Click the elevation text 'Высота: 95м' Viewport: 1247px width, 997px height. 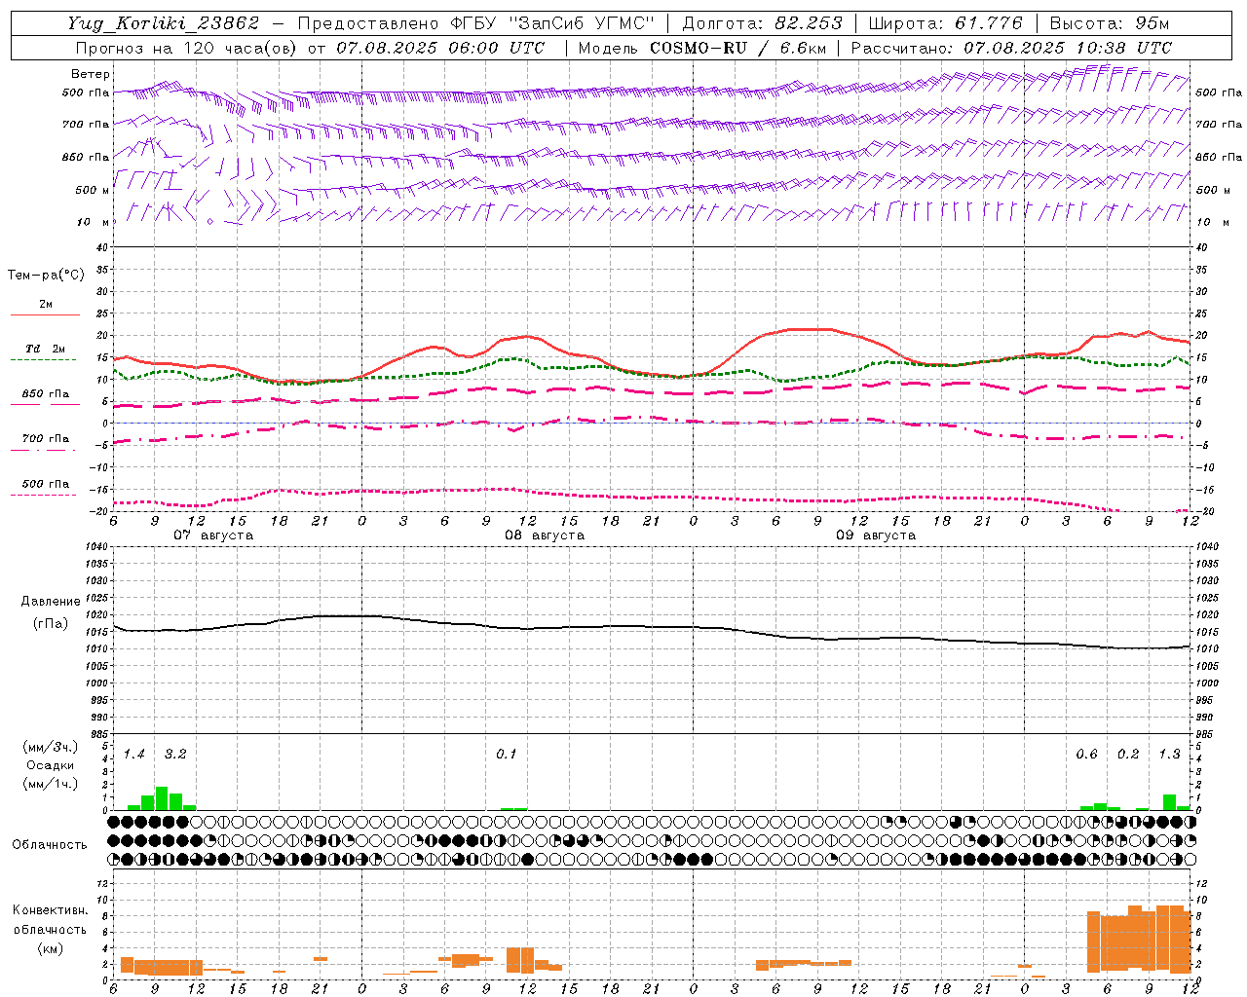(1110, 23)
